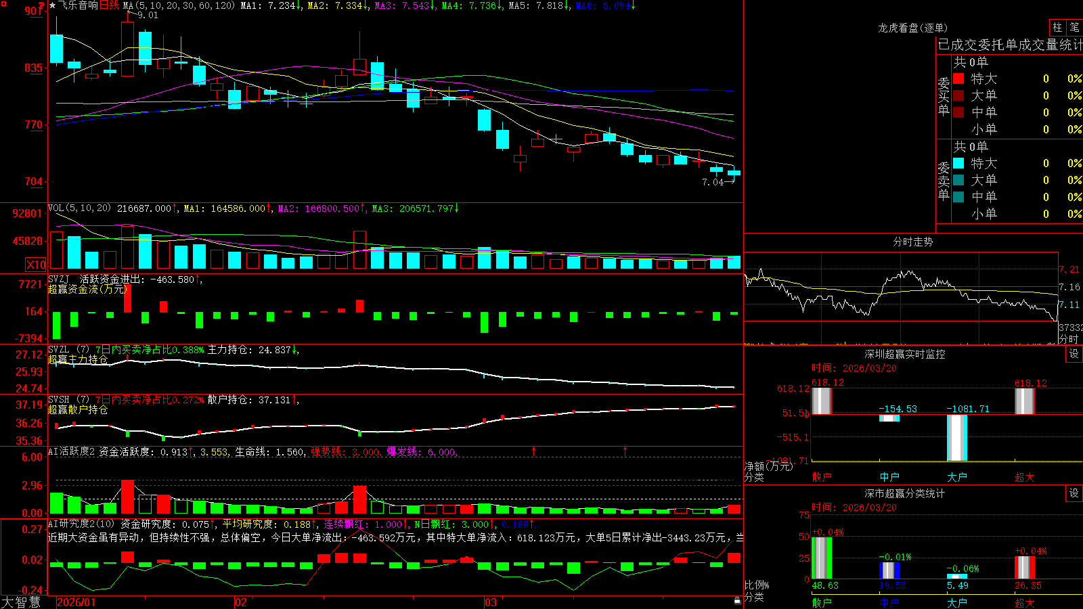This screenshot has width=1083, height=609.
Task: Click the 超赢散户持仓 label
Action: (x=78, y=409)
